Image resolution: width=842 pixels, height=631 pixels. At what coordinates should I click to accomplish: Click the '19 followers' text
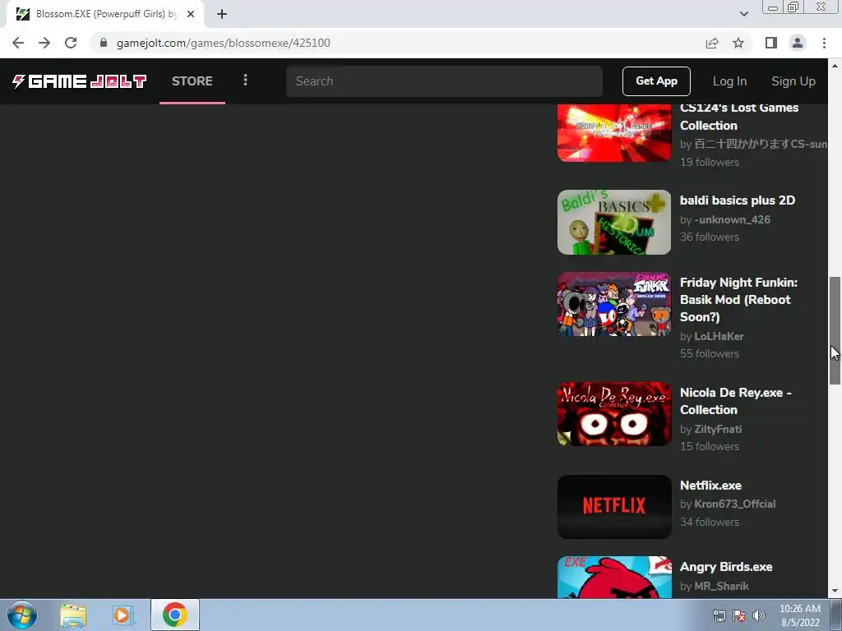tap(710, 162)
